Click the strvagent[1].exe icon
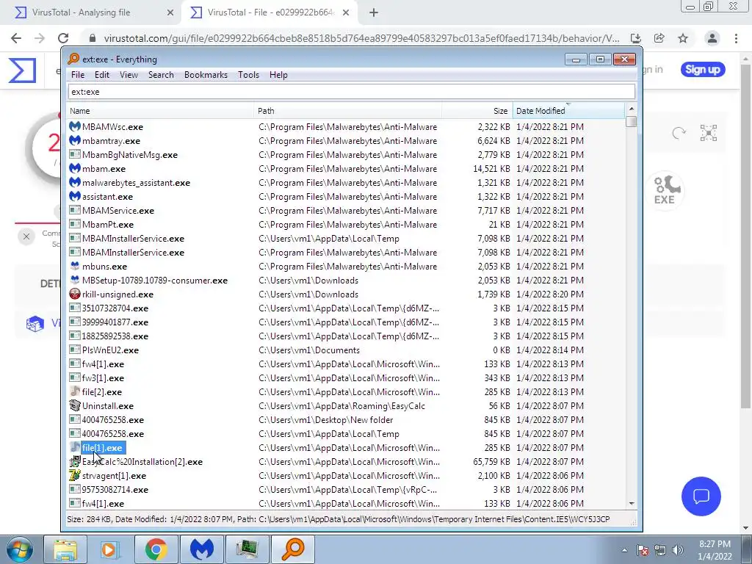Viewport: 752px width, 564px height. pos(75,475)
